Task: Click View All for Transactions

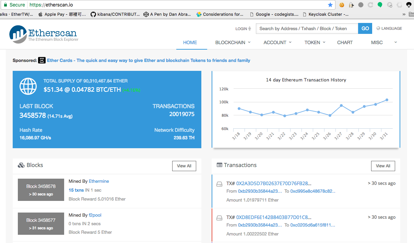Action: pos(383,166)
